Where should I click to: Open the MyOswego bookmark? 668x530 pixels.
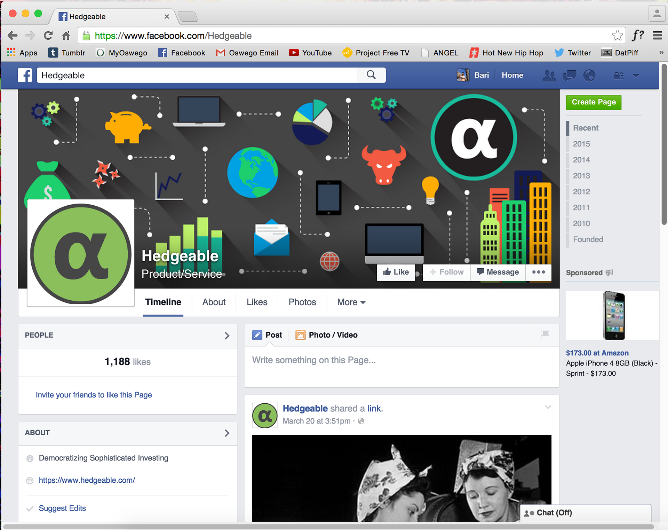coord(122,53)
